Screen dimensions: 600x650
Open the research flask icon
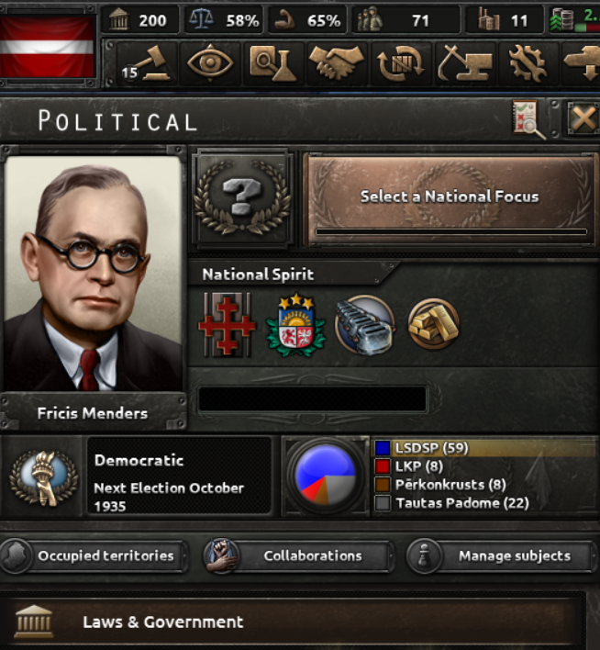pos(272,63)
